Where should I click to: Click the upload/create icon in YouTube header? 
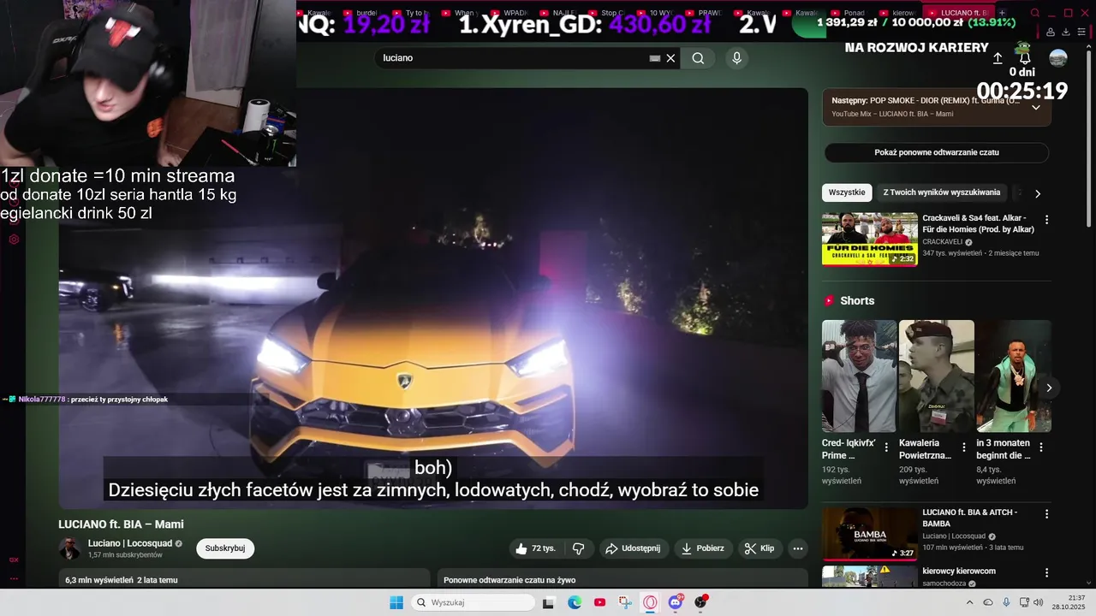tap(998, 58)
